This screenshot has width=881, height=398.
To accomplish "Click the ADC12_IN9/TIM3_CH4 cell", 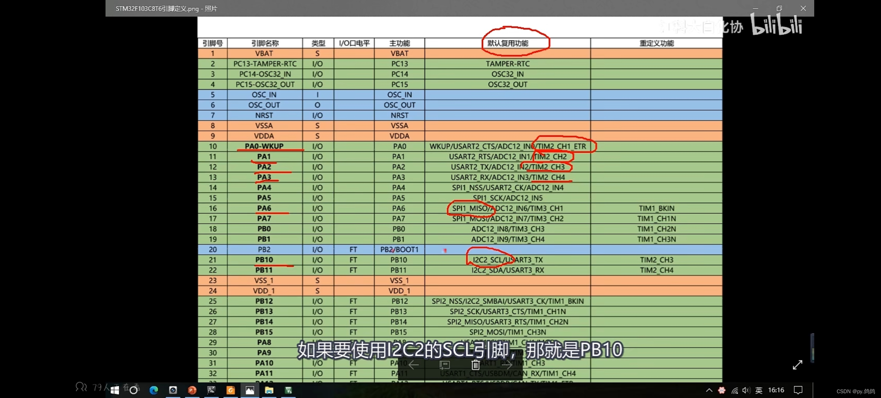I will (508, 239).
